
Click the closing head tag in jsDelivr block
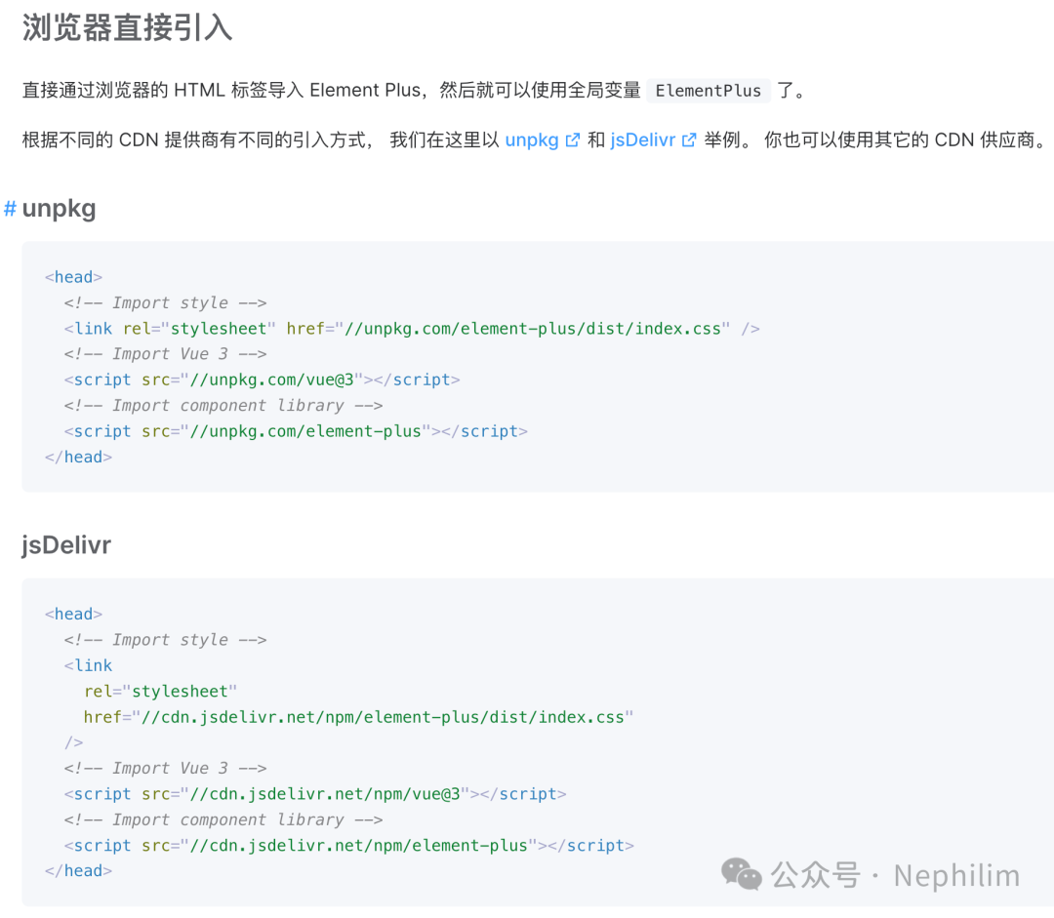coord(79,871)
